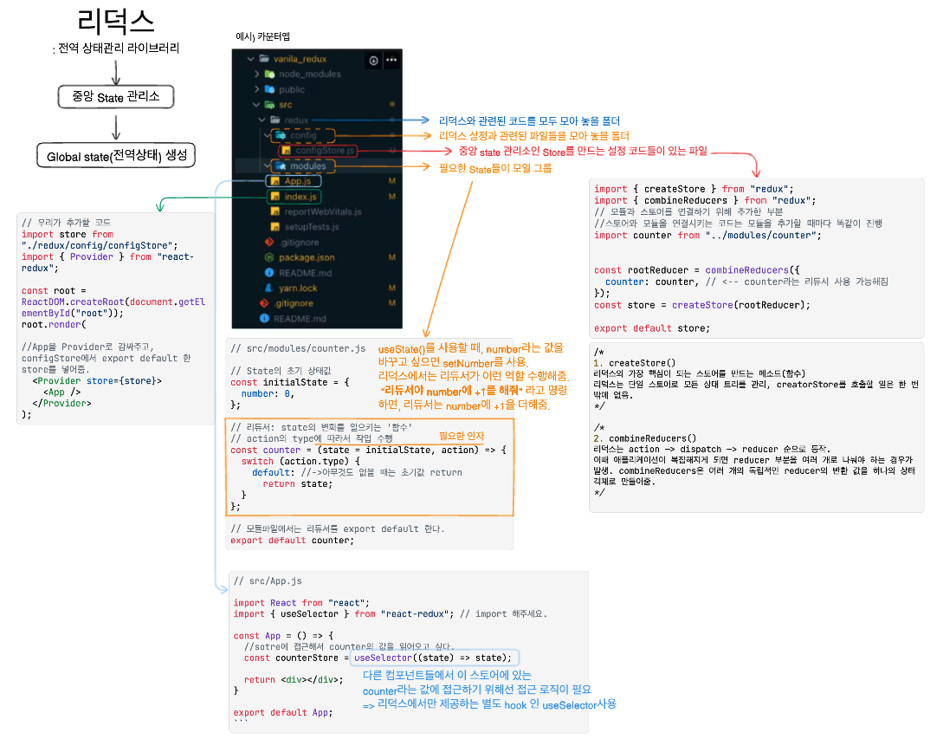The image size is (943, 752).
Task: Click the '// src/modules/counter.js' comment line
Action: pyautogui.click(x=298, y=348)
